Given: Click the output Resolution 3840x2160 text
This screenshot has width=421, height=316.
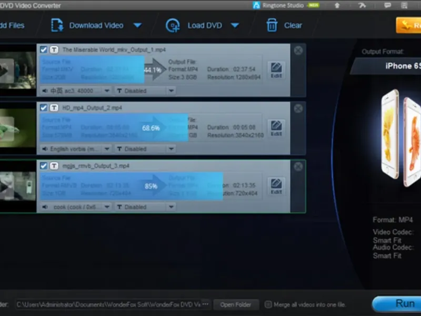Looking at the screenshot, I should click(235, 135).
